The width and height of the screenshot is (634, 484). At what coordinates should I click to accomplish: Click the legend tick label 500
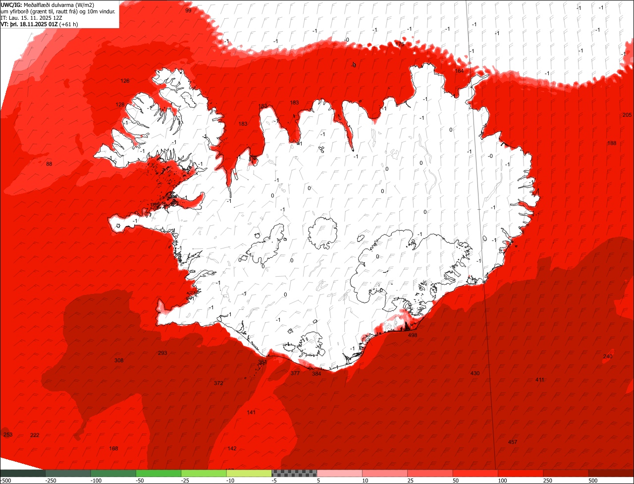pyautogui.click(x=593, y=481)
